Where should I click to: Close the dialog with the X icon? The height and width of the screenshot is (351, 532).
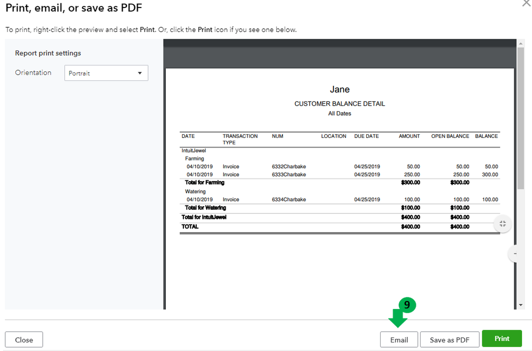pos(527,3)
